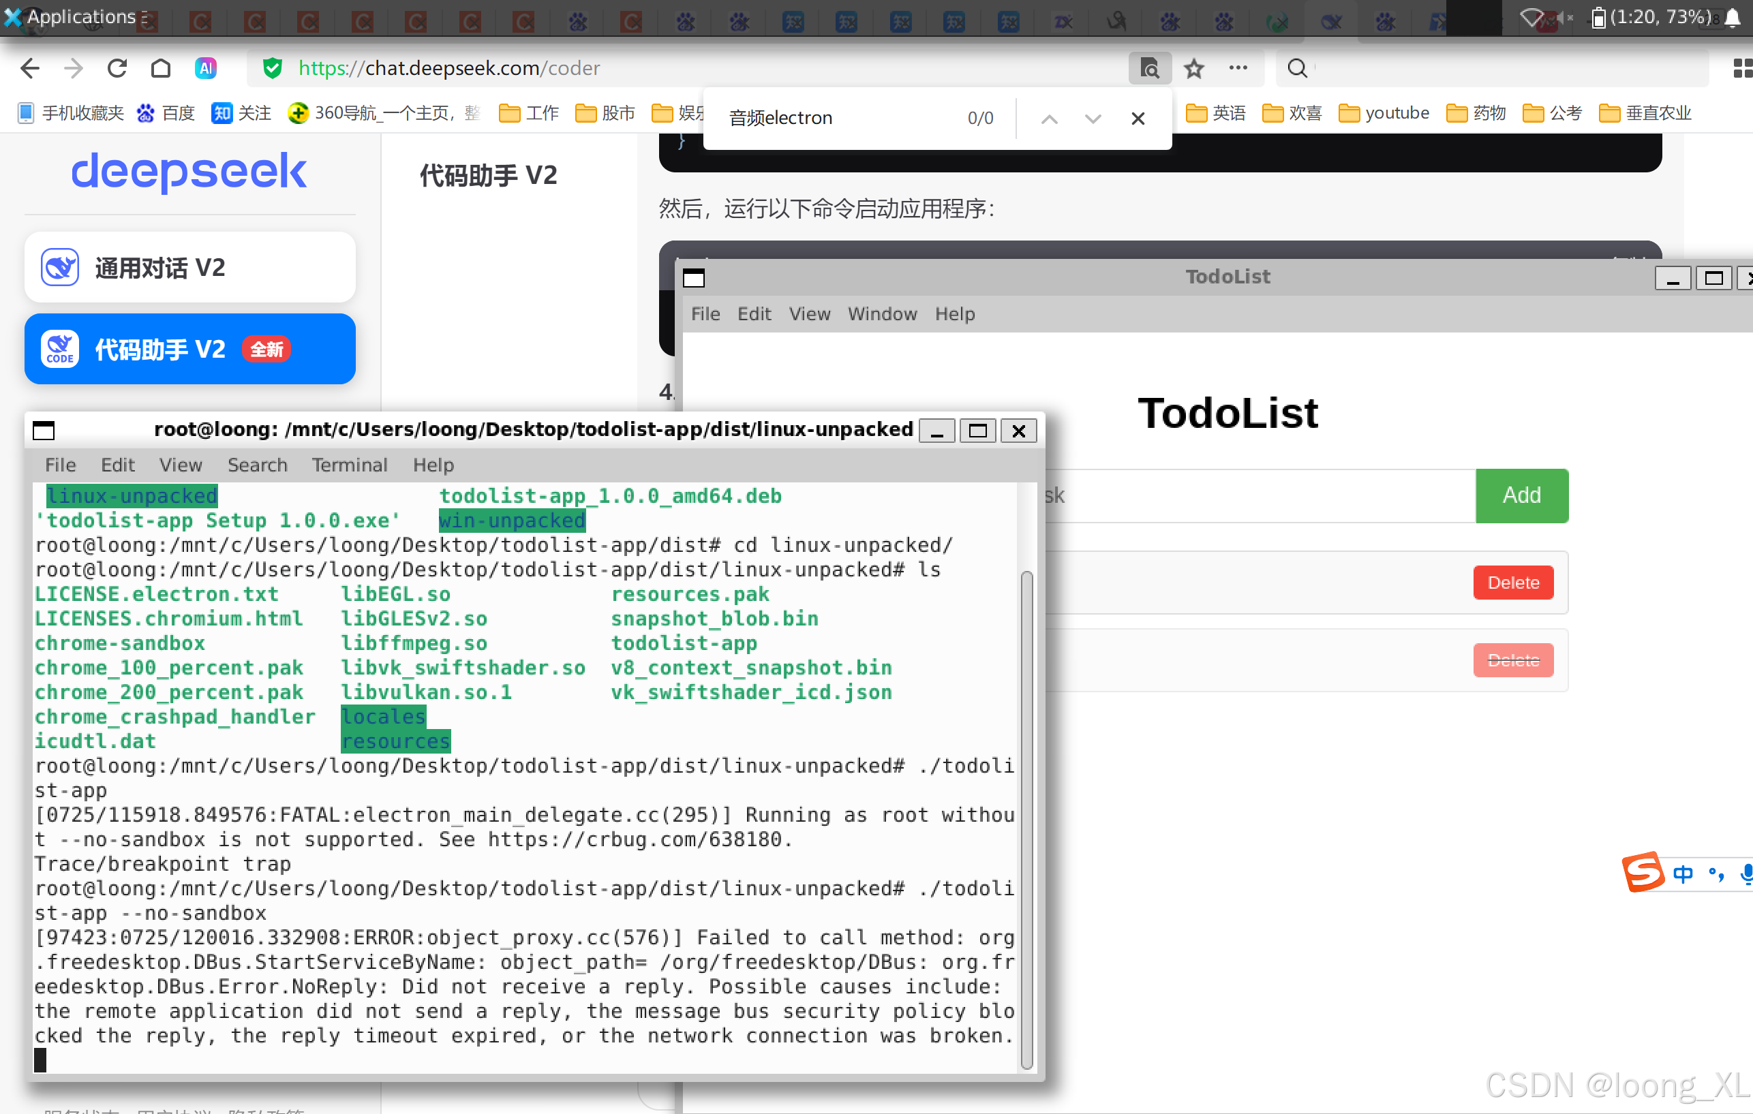The image size is (1753, 1114).
Task: Go to next find result arrow
Action: point(1093,119)
